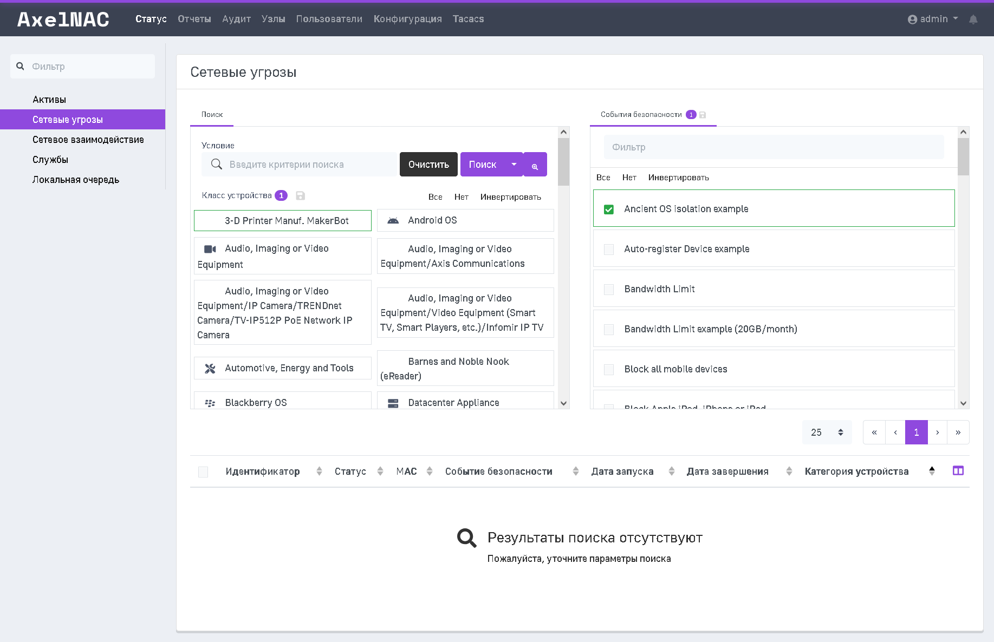Select the Android OS device class
This screenshot has height=642, width=994.
[x=465, y=220]
